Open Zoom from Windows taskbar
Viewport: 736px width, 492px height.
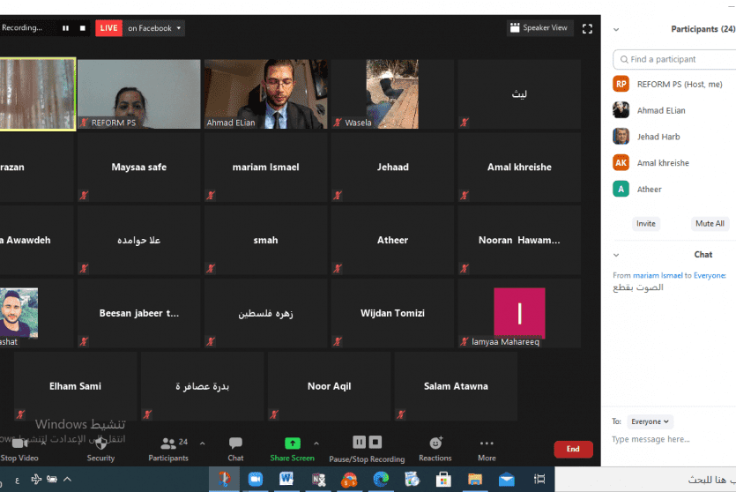coord(256,480)
